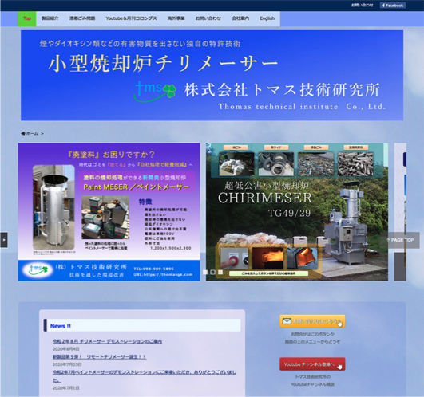This screenshot has height=397, width=424.
Task: Click the date text 2020年8月4日
Action: tap(66, 349)
